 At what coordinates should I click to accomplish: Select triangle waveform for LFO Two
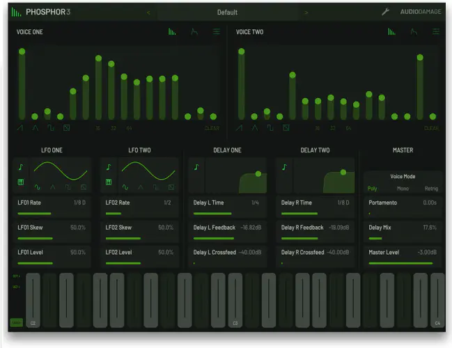click(x=140, y=187)
